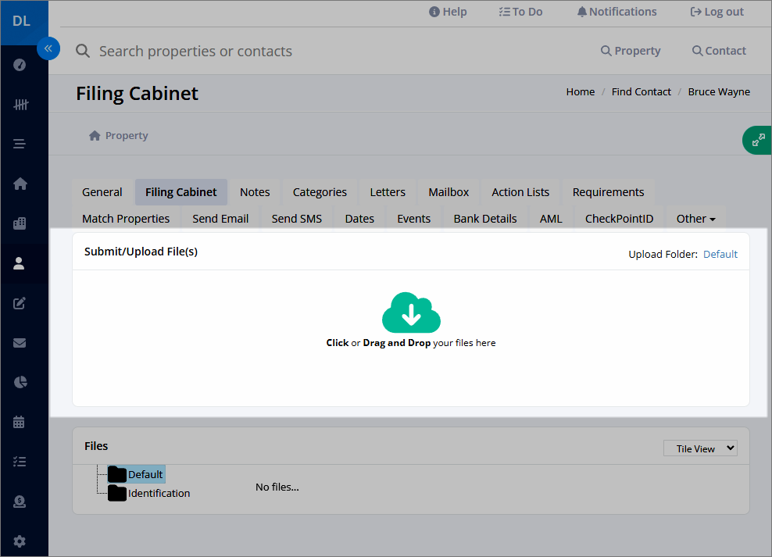Expand the Other dropdown tab
The height and width of the screenshot is (557, 772).
(695, 219)
